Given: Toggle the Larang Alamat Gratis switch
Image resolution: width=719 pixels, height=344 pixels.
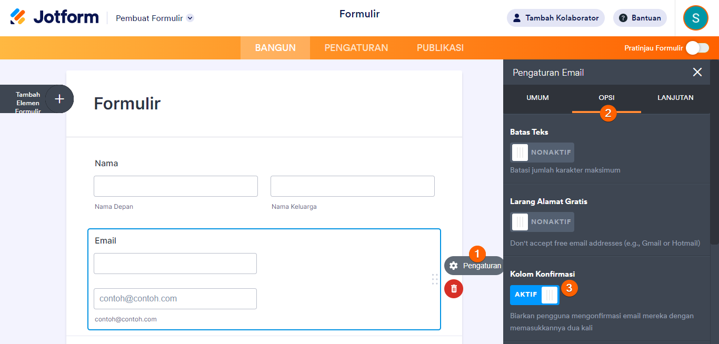Looking at the screenshot, I should (542, 222).
